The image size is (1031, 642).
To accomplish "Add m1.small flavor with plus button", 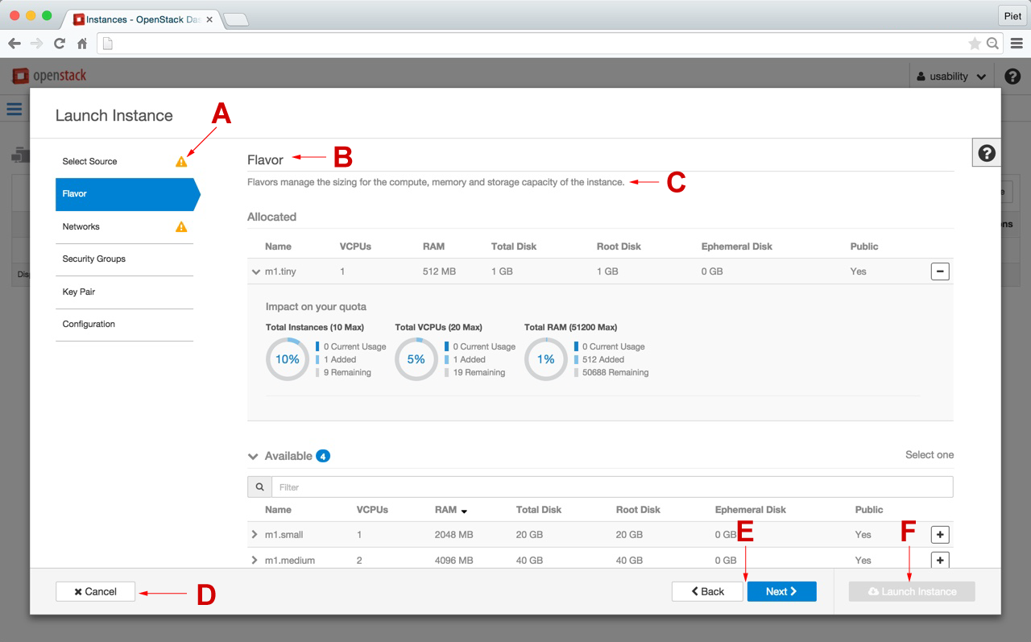I will click(x=939, y=535).
